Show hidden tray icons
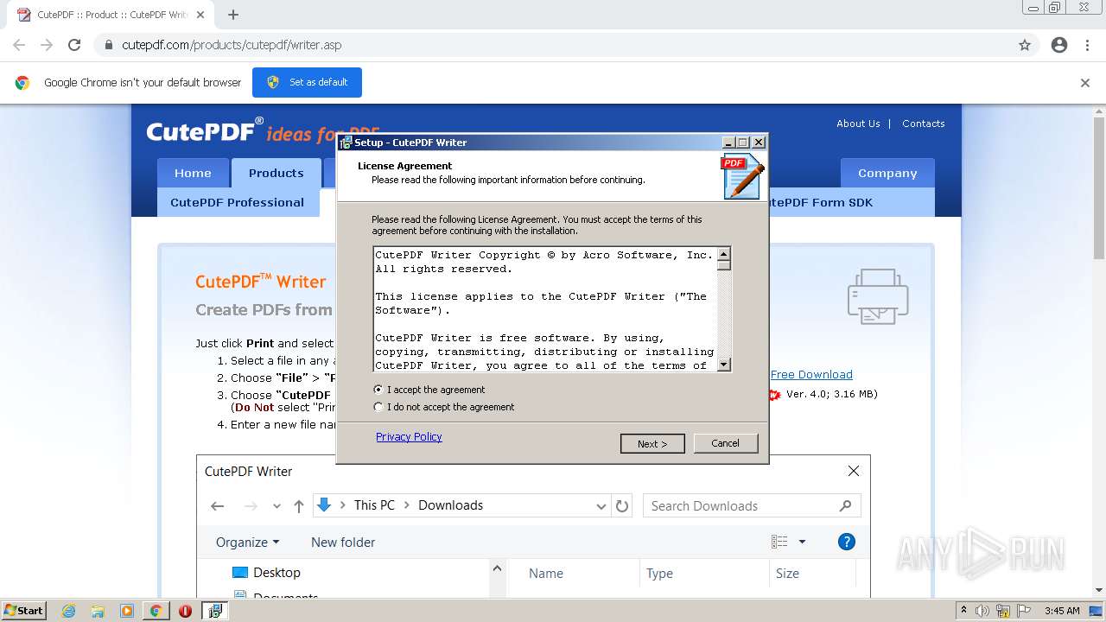The width and height of the screenshot is (1106, 622). 963,611
